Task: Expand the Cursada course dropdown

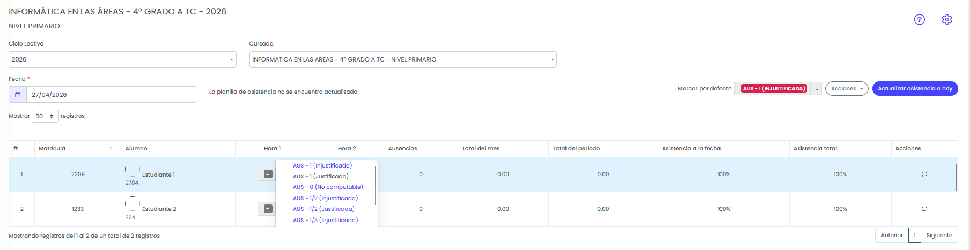Action: [403, 59]
